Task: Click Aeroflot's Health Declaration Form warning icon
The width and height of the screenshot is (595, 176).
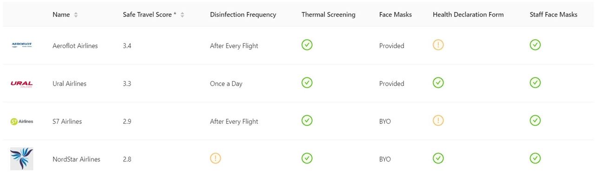Action: point(438,45)
